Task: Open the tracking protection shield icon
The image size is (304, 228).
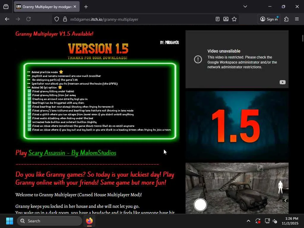Action: [57, 19]
